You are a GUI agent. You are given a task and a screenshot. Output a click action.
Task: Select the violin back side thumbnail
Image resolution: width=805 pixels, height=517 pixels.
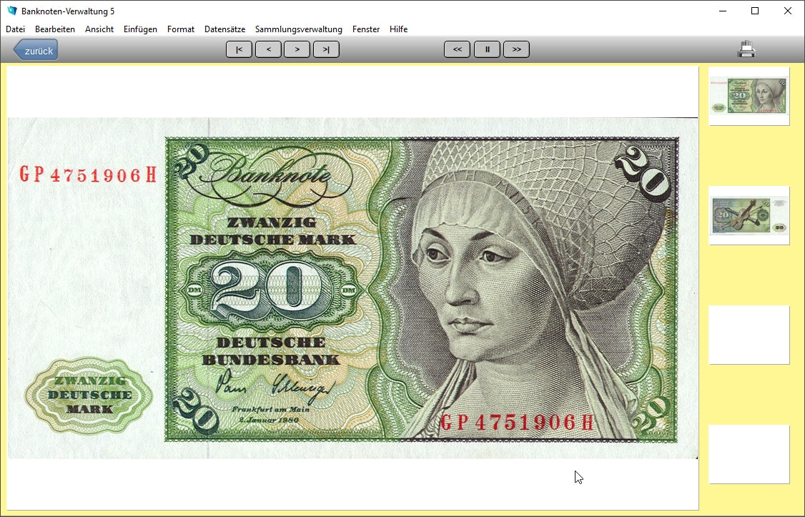pyautogui.click(x=749, y=215)
